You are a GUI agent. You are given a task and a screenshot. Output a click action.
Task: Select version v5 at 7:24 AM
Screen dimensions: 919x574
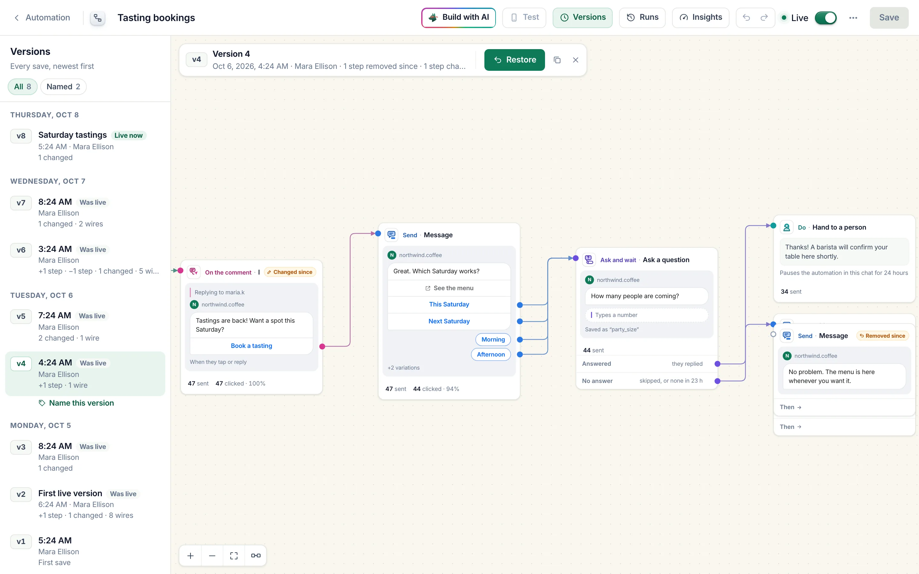[x=85, y=327]
